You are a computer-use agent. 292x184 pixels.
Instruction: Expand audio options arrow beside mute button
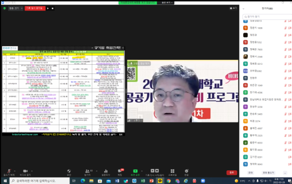click(15, 171)
